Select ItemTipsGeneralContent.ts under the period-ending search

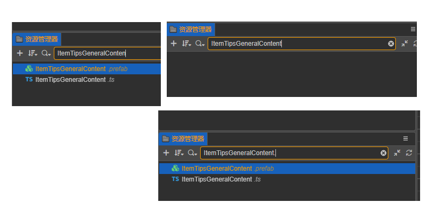click(x=221, y=179)
